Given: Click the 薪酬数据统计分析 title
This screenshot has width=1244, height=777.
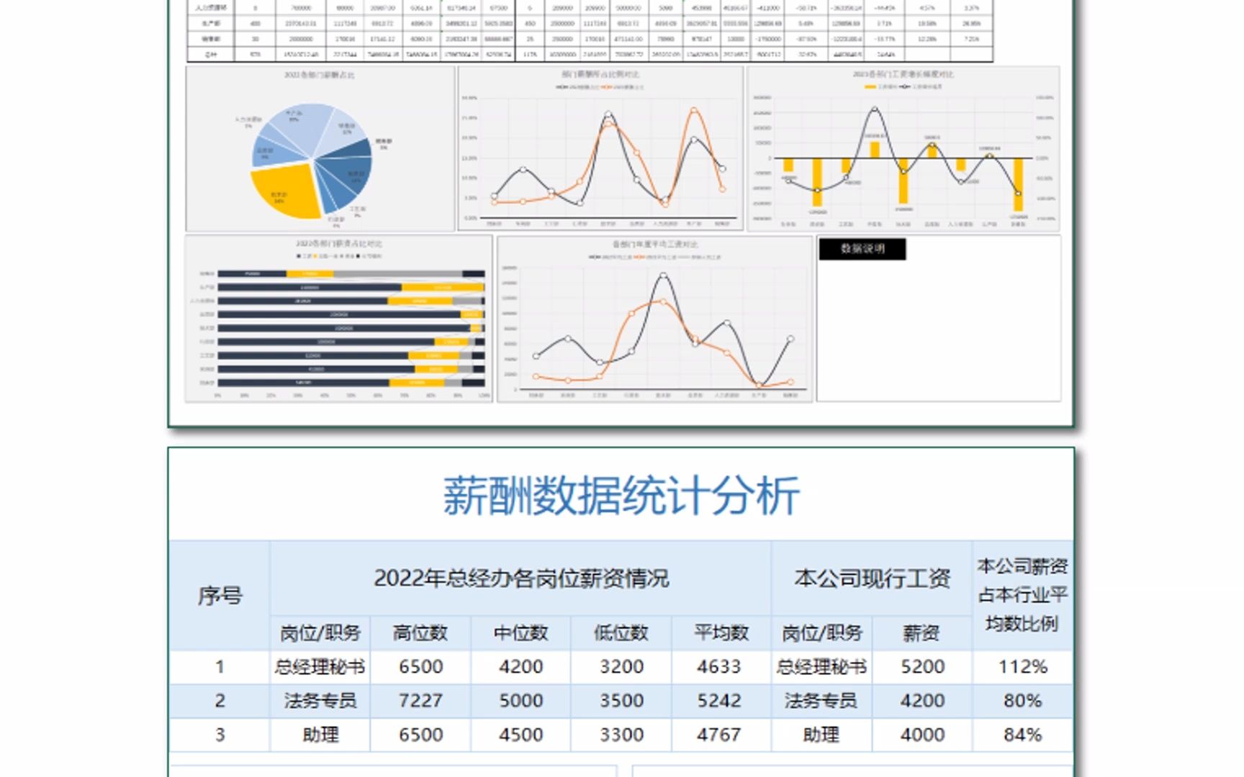Looking at the screenshot, I should tap(621, 496).
